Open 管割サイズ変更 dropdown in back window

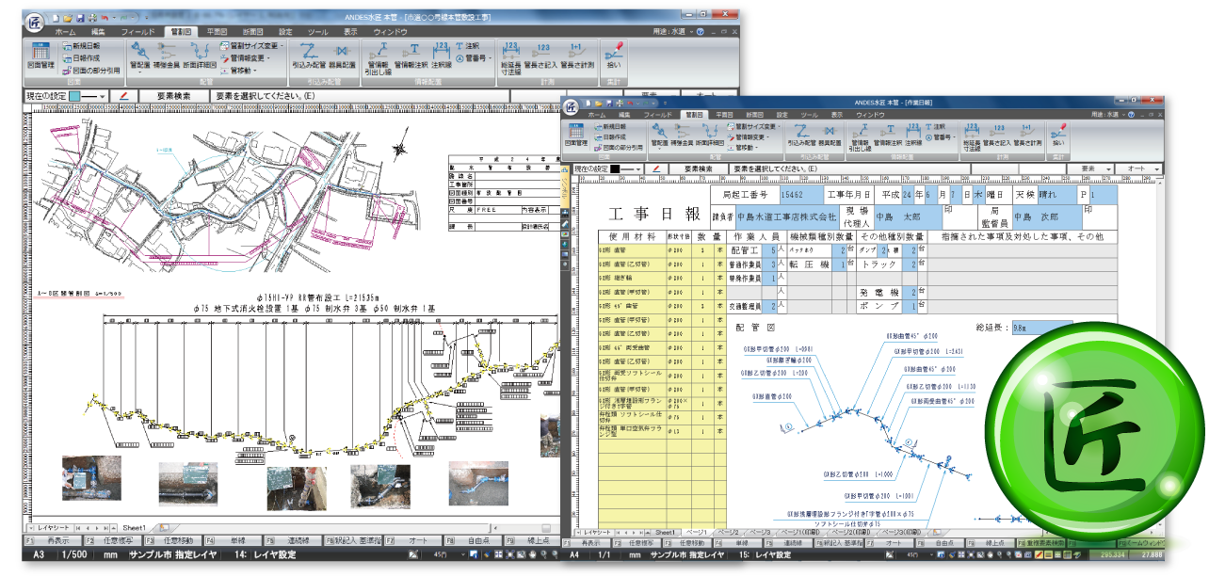click(251, 45)
